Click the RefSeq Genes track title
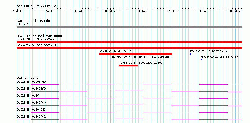 29,78
